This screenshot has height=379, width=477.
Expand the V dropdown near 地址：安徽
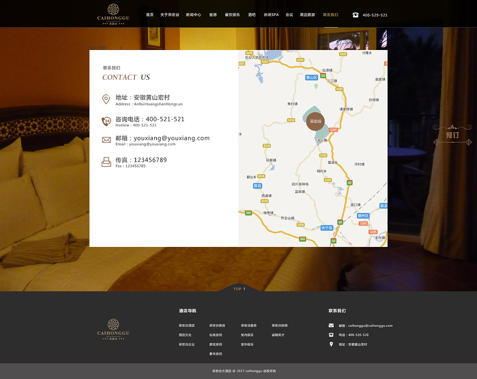[121, 48]
